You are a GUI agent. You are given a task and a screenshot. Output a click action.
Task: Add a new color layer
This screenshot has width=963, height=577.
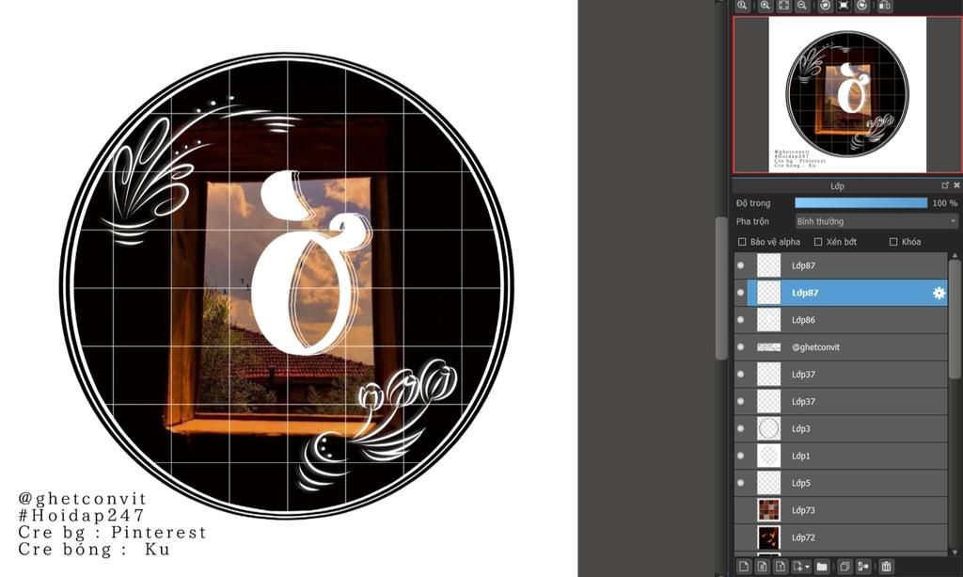click(x=744, y=567)
